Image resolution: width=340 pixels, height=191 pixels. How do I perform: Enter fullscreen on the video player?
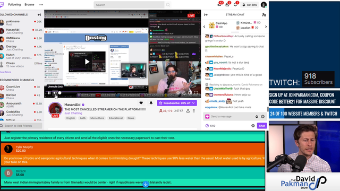tap(196, 93)
